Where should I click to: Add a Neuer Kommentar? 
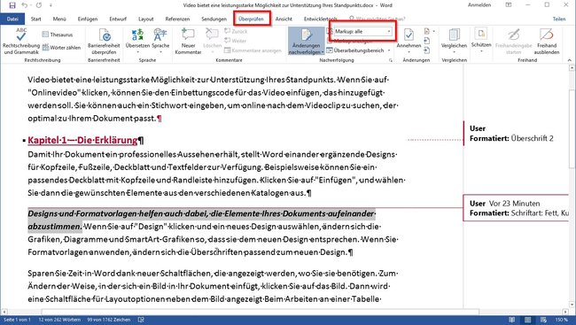[188, 41]
